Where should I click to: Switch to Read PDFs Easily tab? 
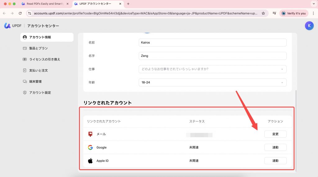click(45, 4)
